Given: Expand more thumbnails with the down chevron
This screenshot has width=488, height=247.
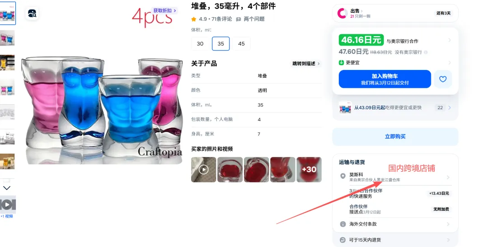Looking at the screenshot, I should pyautogui.click(x=7, y=188).
